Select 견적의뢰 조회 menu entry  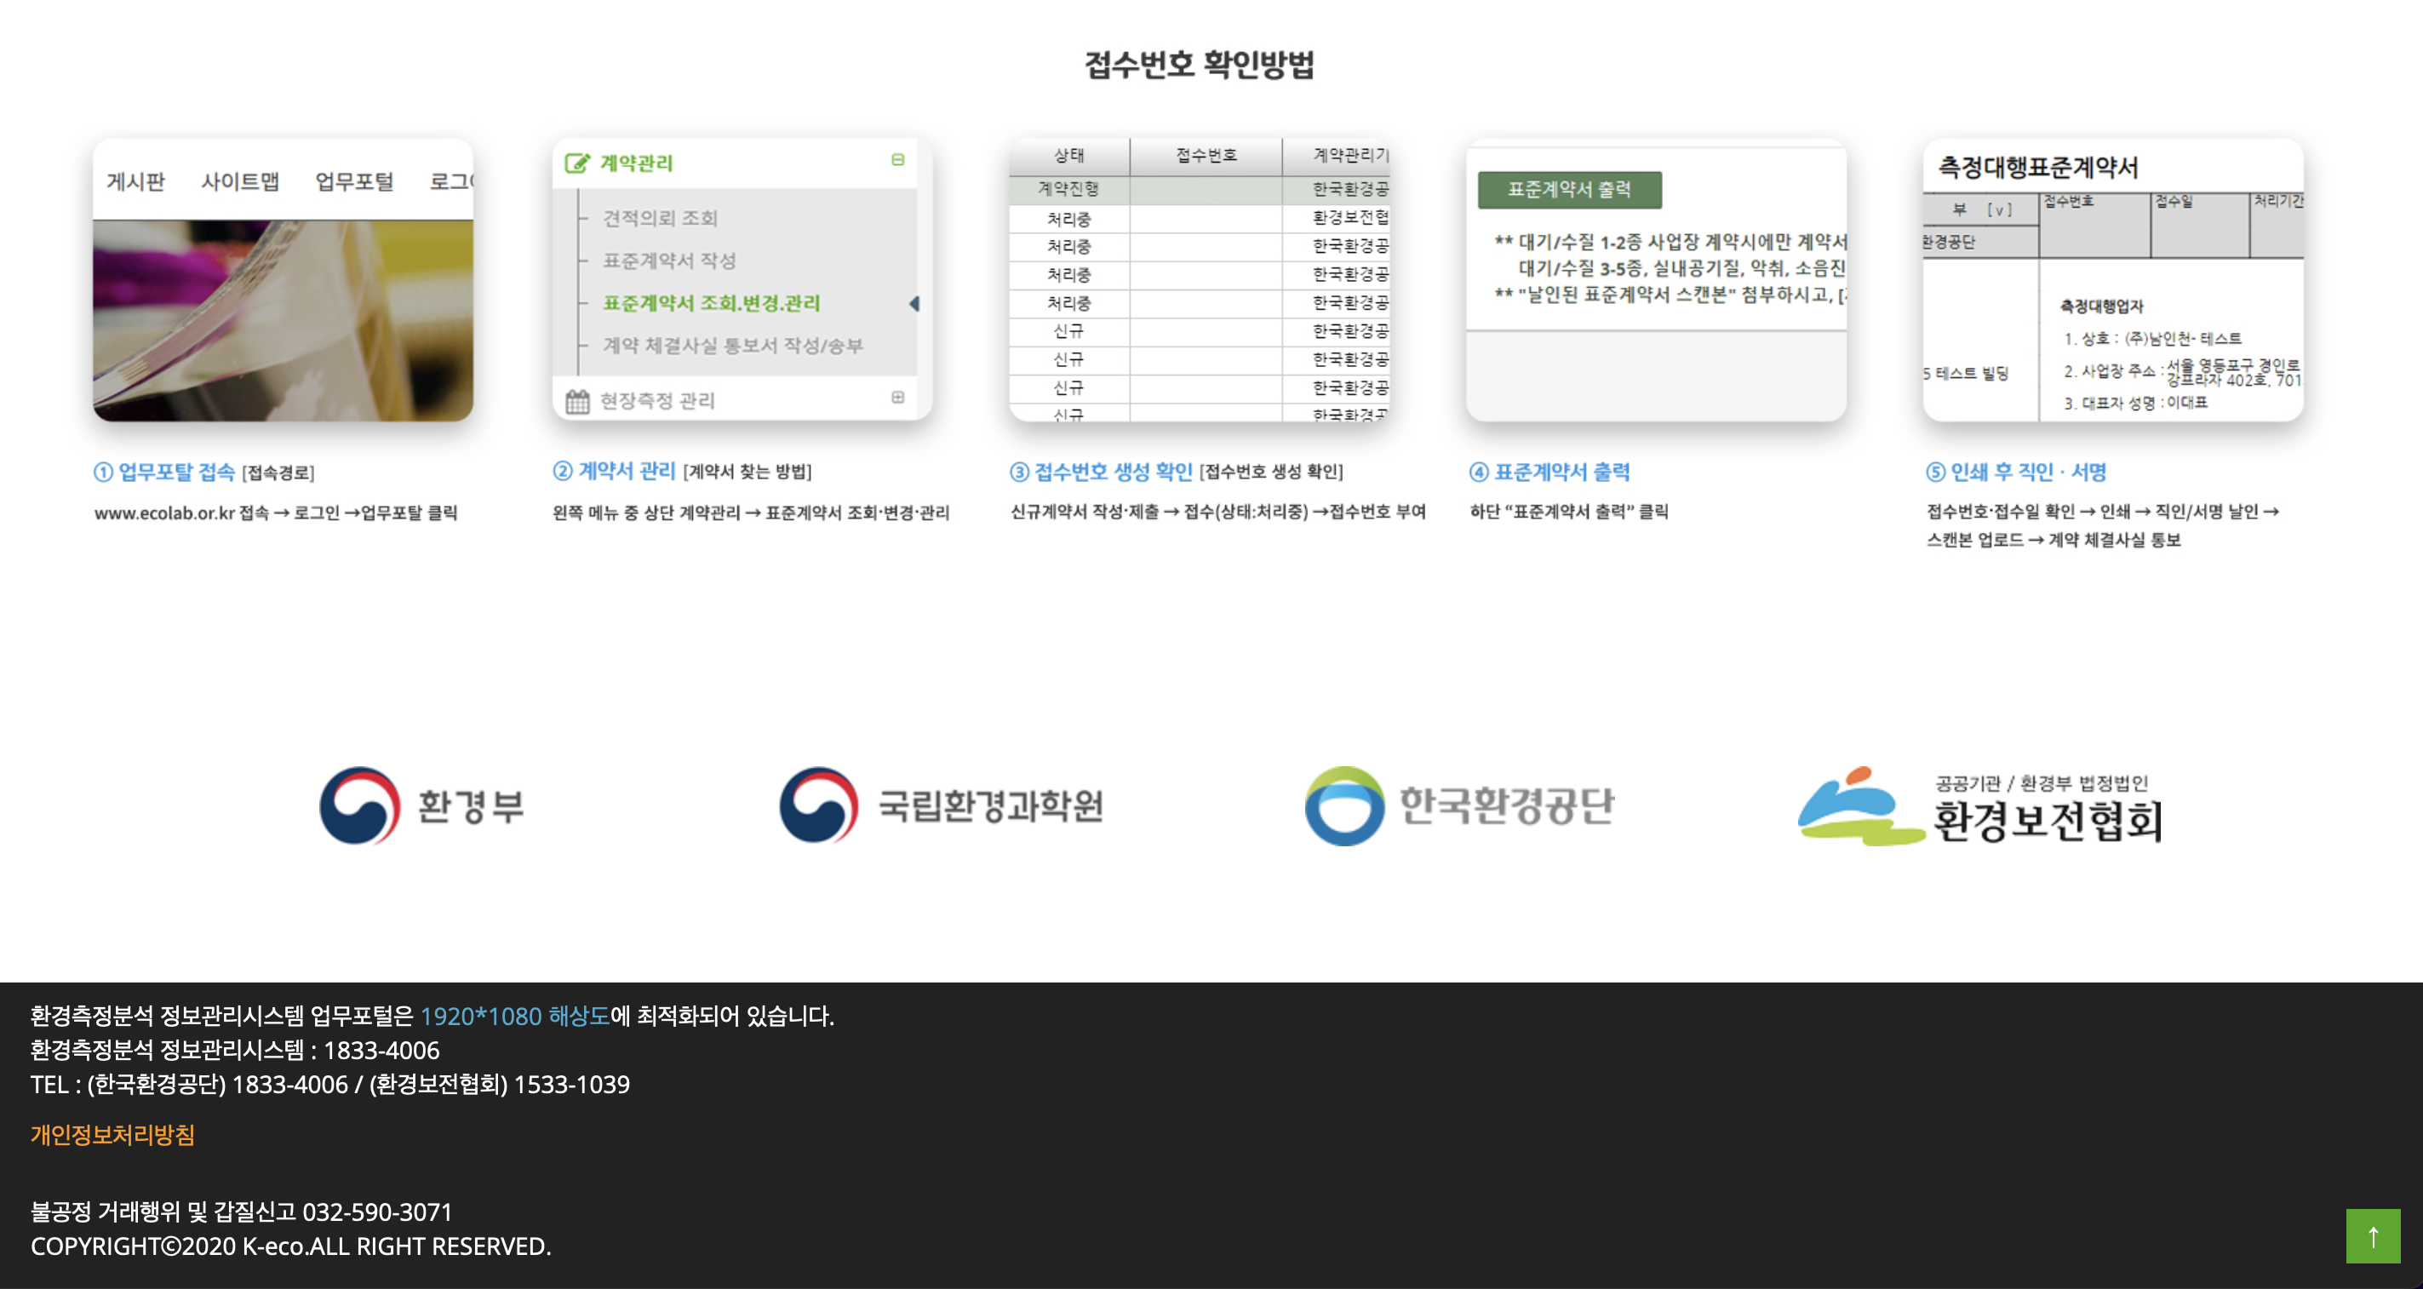(659, 218)
